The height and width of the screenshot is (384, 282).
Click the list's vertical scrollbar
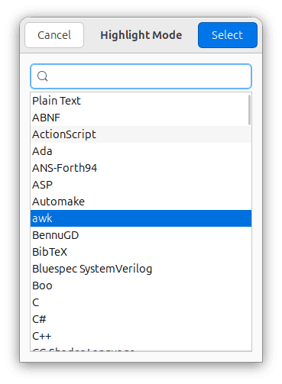pyautogui.click(x=249, y=110)
